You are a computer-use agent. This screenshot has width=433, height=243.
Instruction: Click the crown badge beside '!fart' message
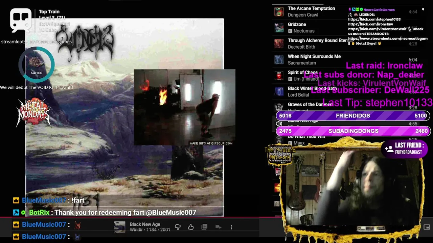tap(16, 200)
